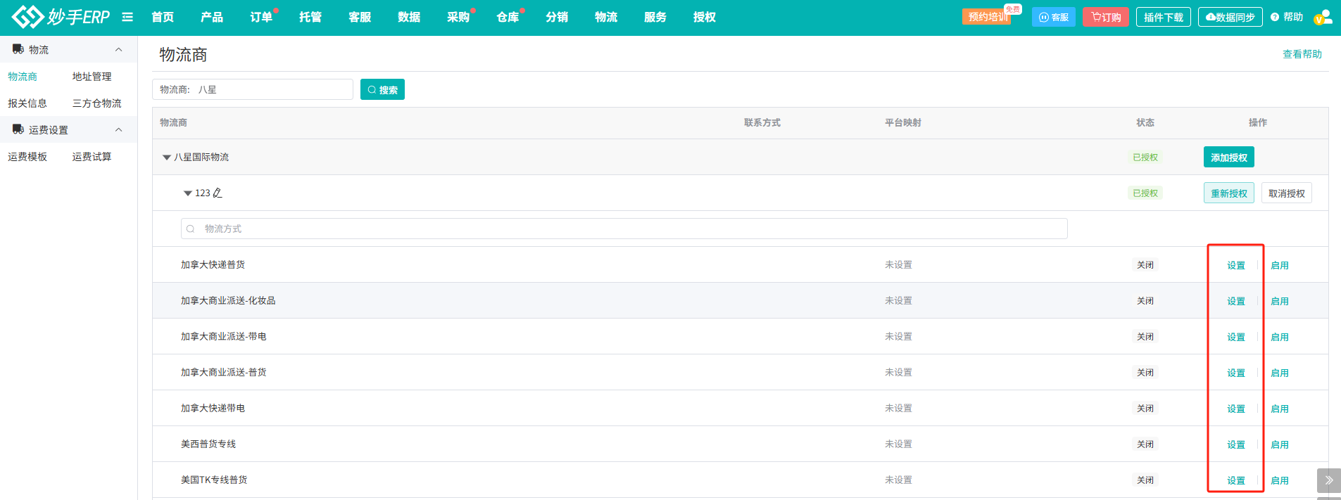Image resolution: width=1341 pixels, height=500 pixels.
Task: Click 启用 for 美西普货专线
Action: point(1280,444)
